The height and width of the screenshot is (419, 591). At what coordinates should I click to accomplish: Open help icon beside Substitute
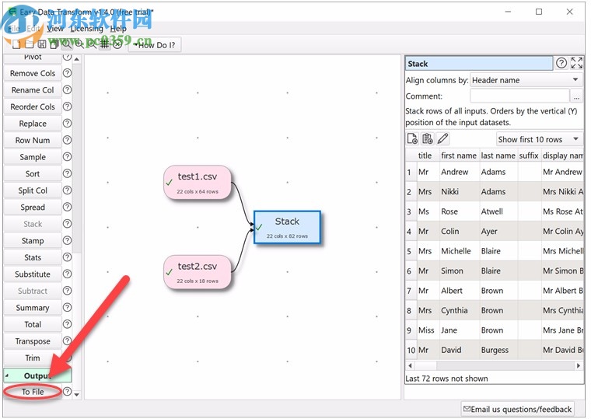click(x=67, y=274)
